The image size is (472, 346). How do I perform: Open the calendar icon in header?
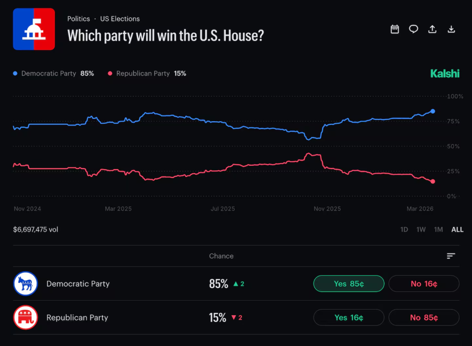(395, 29)
